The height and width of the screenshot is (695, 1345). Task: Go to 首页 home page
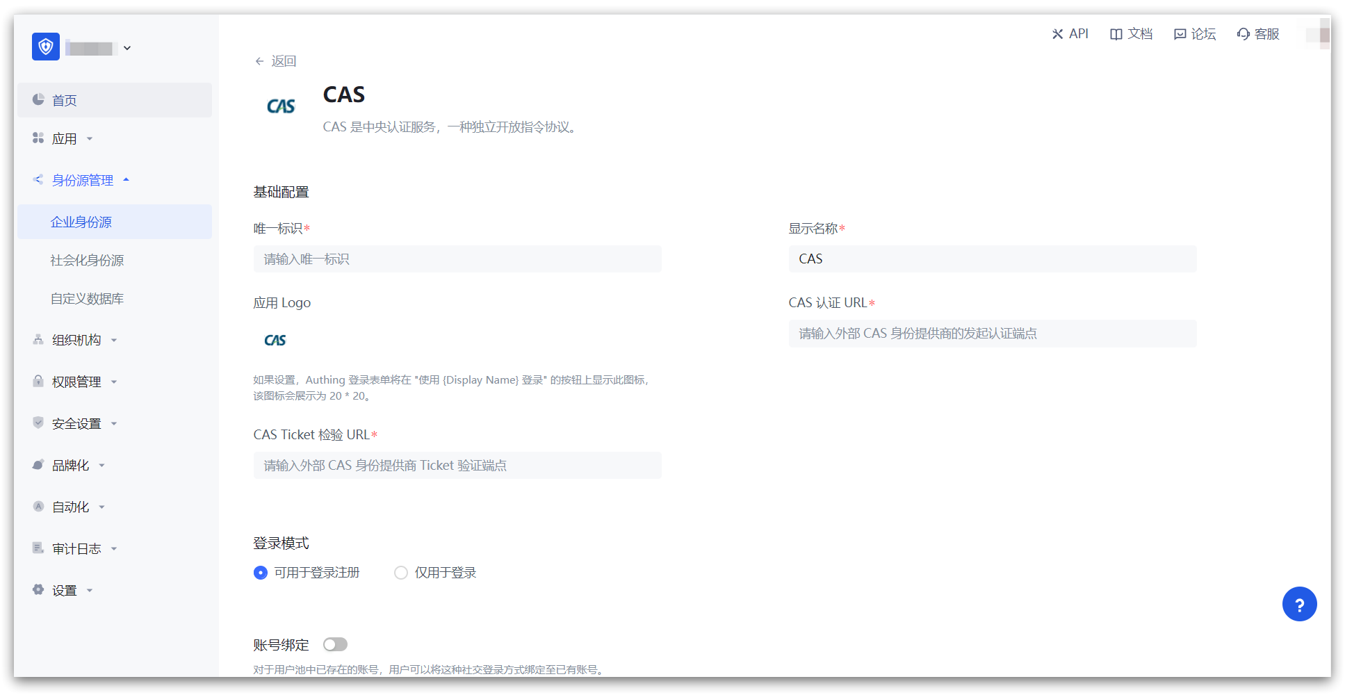[x=65, y=101]
